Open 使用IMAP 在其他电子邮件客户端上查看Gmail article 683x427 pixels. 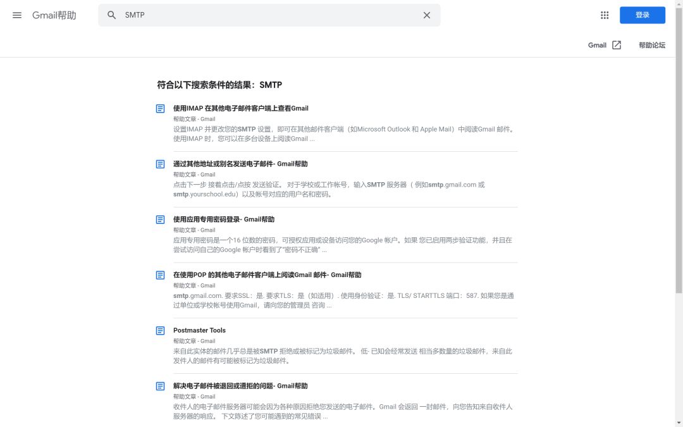[x=240, y=108]
